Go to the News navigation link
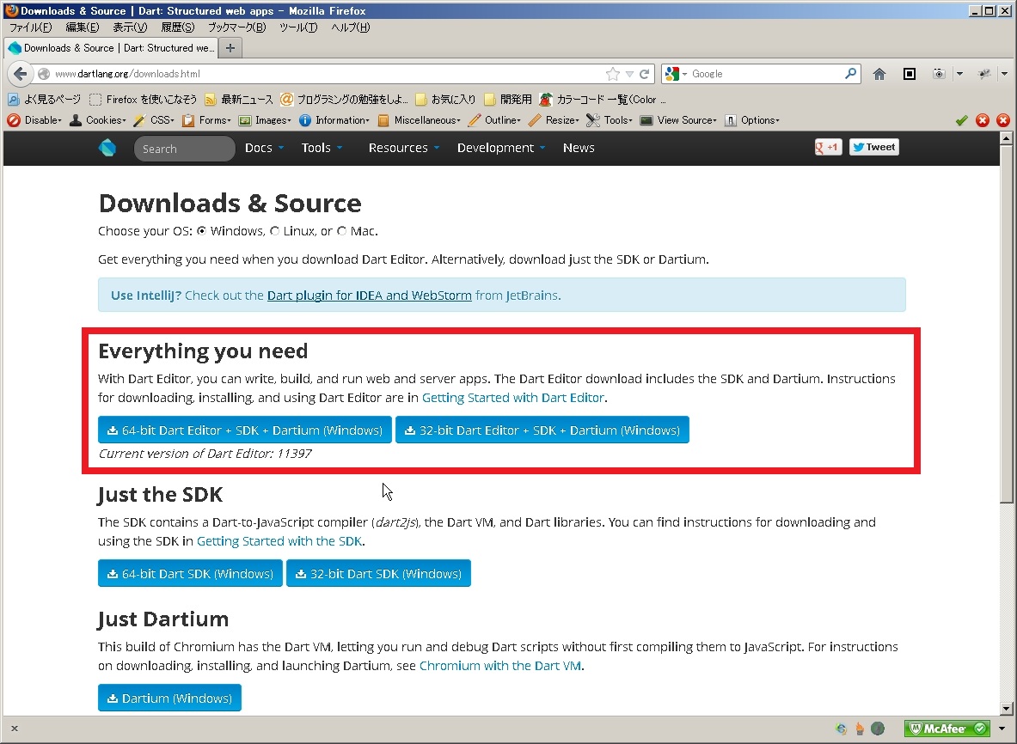1017x744 pixels. 579,148
